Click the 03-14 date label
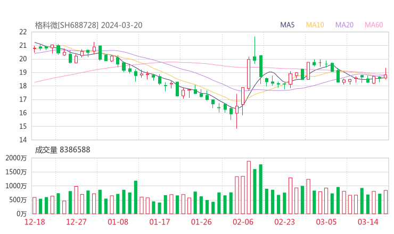This screenshot has height=234, width=394. pos(368,222)
